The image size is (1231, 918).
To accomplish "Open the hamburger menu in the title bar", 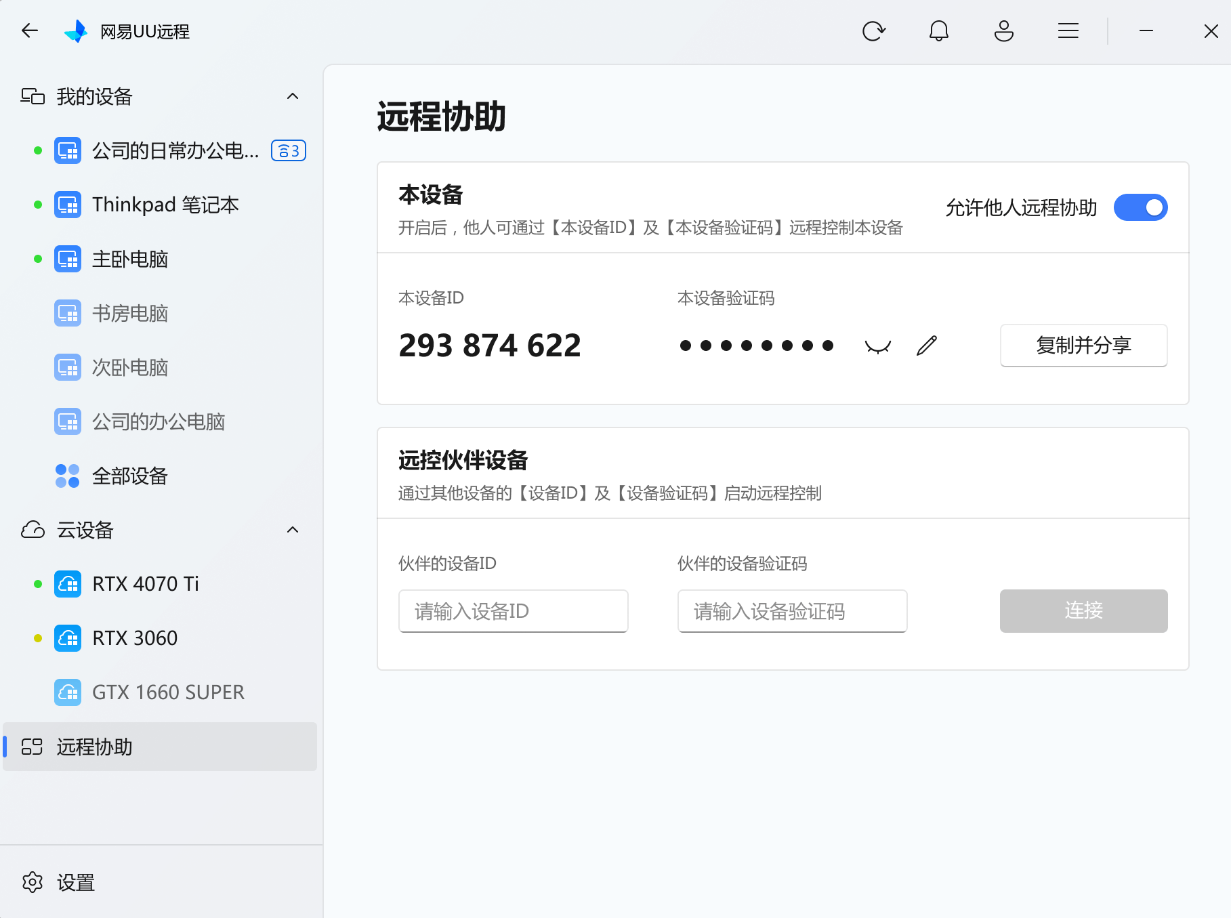I will [1068, 30].
